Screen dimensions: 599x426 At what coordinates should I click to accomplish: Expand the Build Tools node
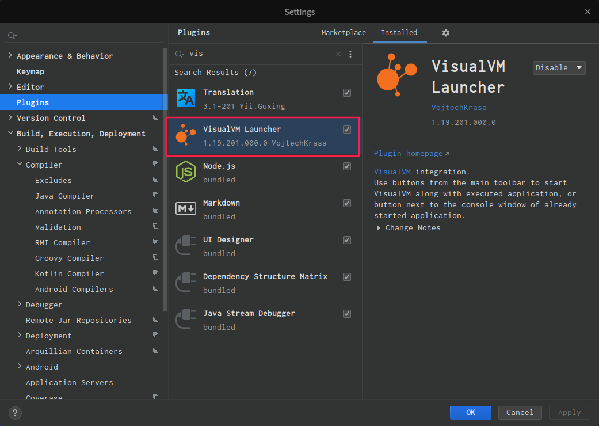coord(20,149)
